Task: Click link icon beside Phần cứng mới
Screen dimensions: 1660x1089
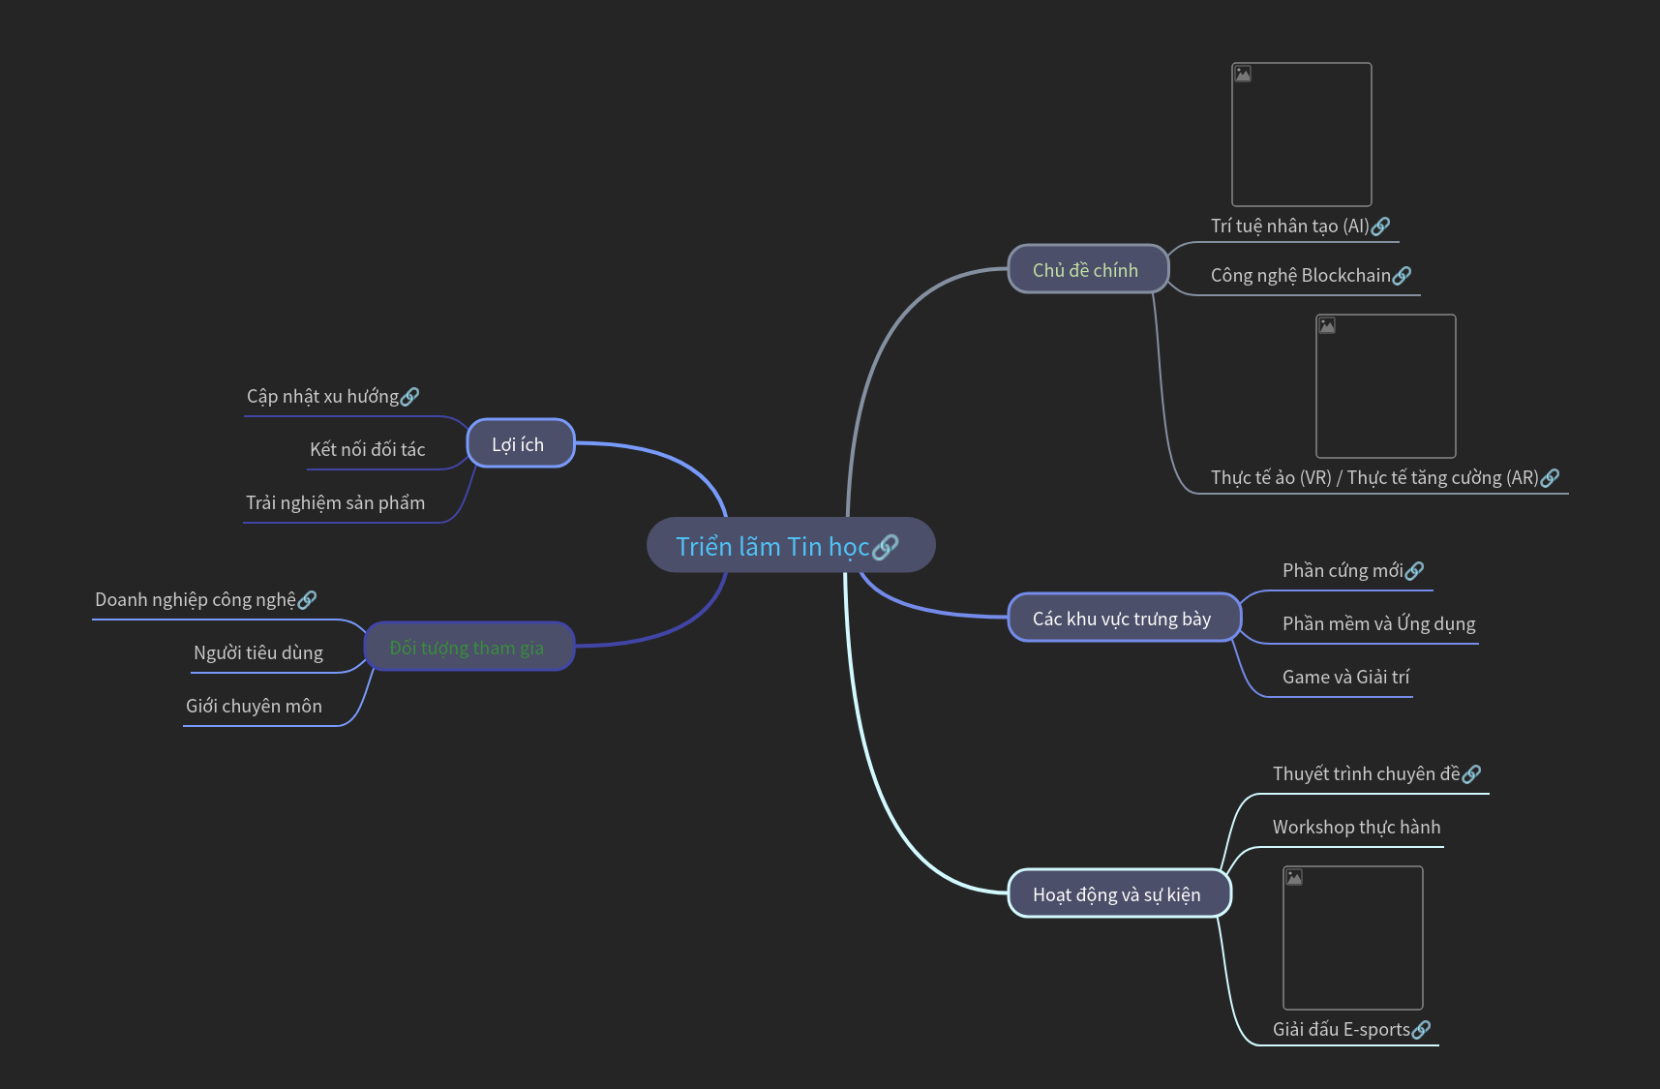Action: click(1414, 571)
